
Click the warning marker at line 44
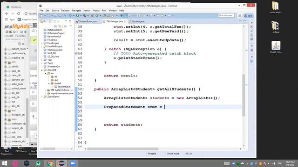point(76,53)
